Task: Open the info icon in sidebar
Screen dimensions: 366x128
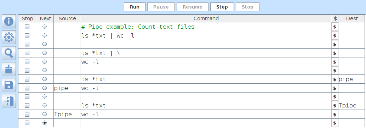Action: coord(9,21)
